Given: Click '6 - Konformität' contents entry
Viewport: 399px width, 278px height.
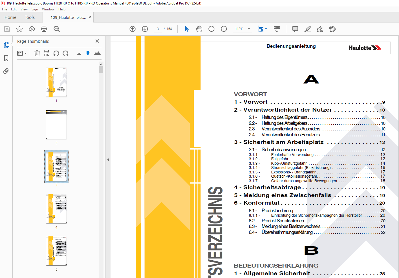Looking at the screenshot, I should [309, 203].
